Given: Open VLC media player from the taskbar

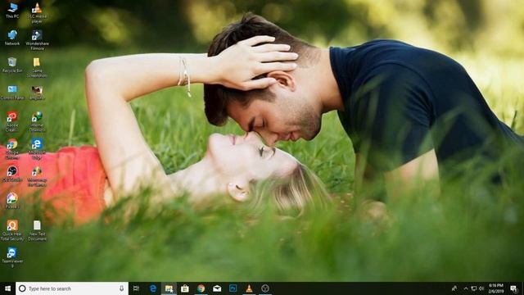Looking at the screenshot, I should 249,288.
